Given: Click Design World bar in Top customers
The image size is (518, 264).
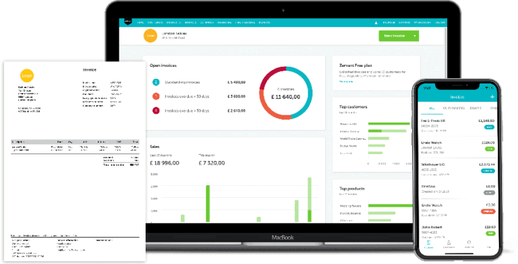Looking at the screenshot, I should (x=376, y=145).
